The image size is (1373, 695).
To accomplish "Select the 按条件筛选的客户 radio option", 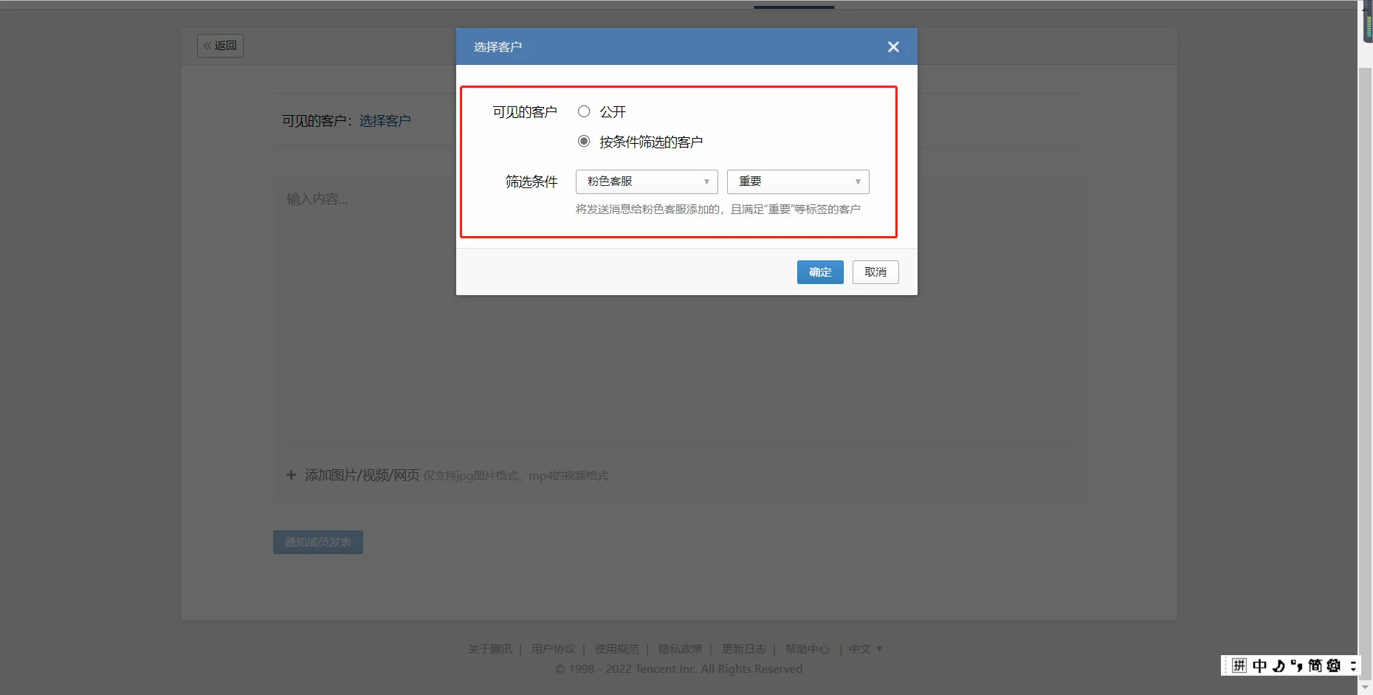I will 584,141.
